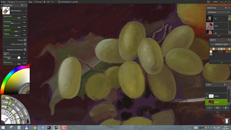This screenshot has width=231, height=130.
Task: Pin the Шаблоны panel
Action: point(226,8)
